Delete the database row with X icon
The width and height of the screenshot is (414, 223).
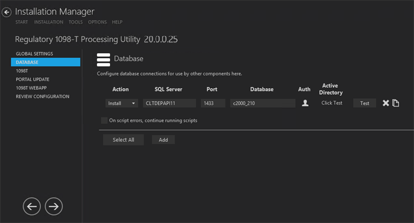click(386, 103)
